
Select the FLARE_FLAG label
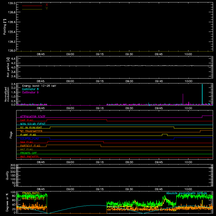(28, 135)
